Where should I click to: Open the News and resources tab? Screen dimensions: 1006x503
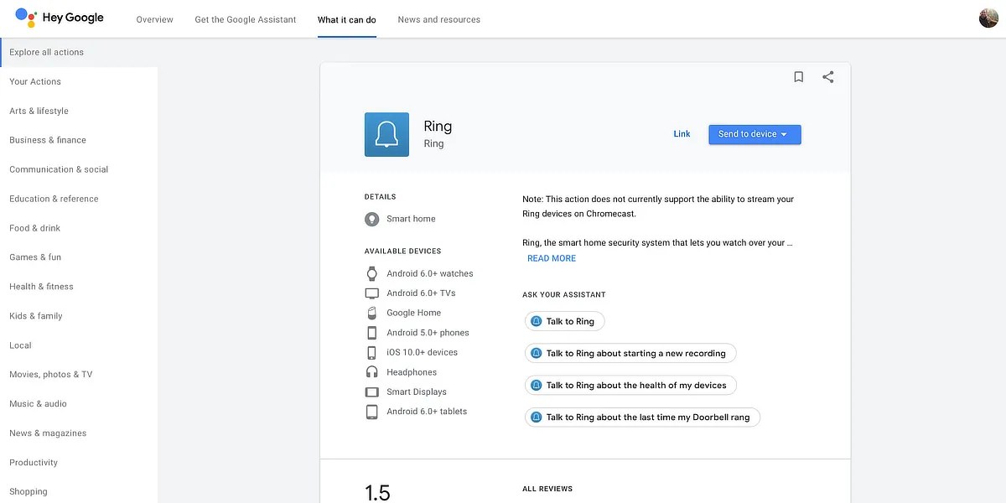(x=438, y=18)
